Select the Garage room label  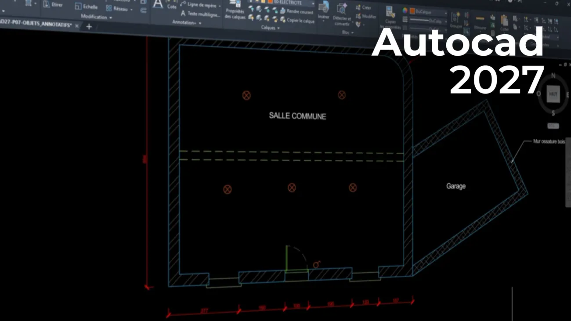click(456, 186)
